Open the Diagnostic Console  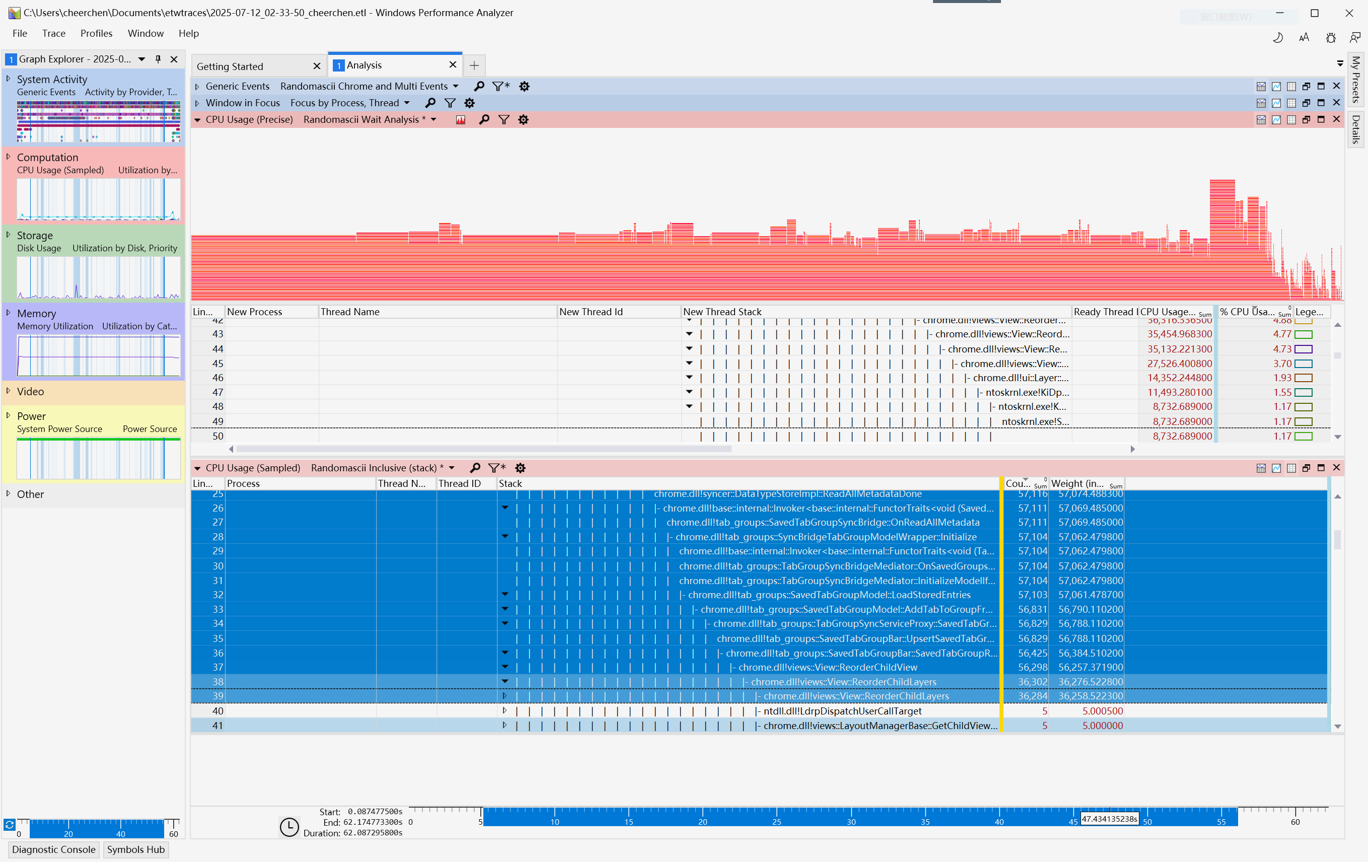click(53, 849)
